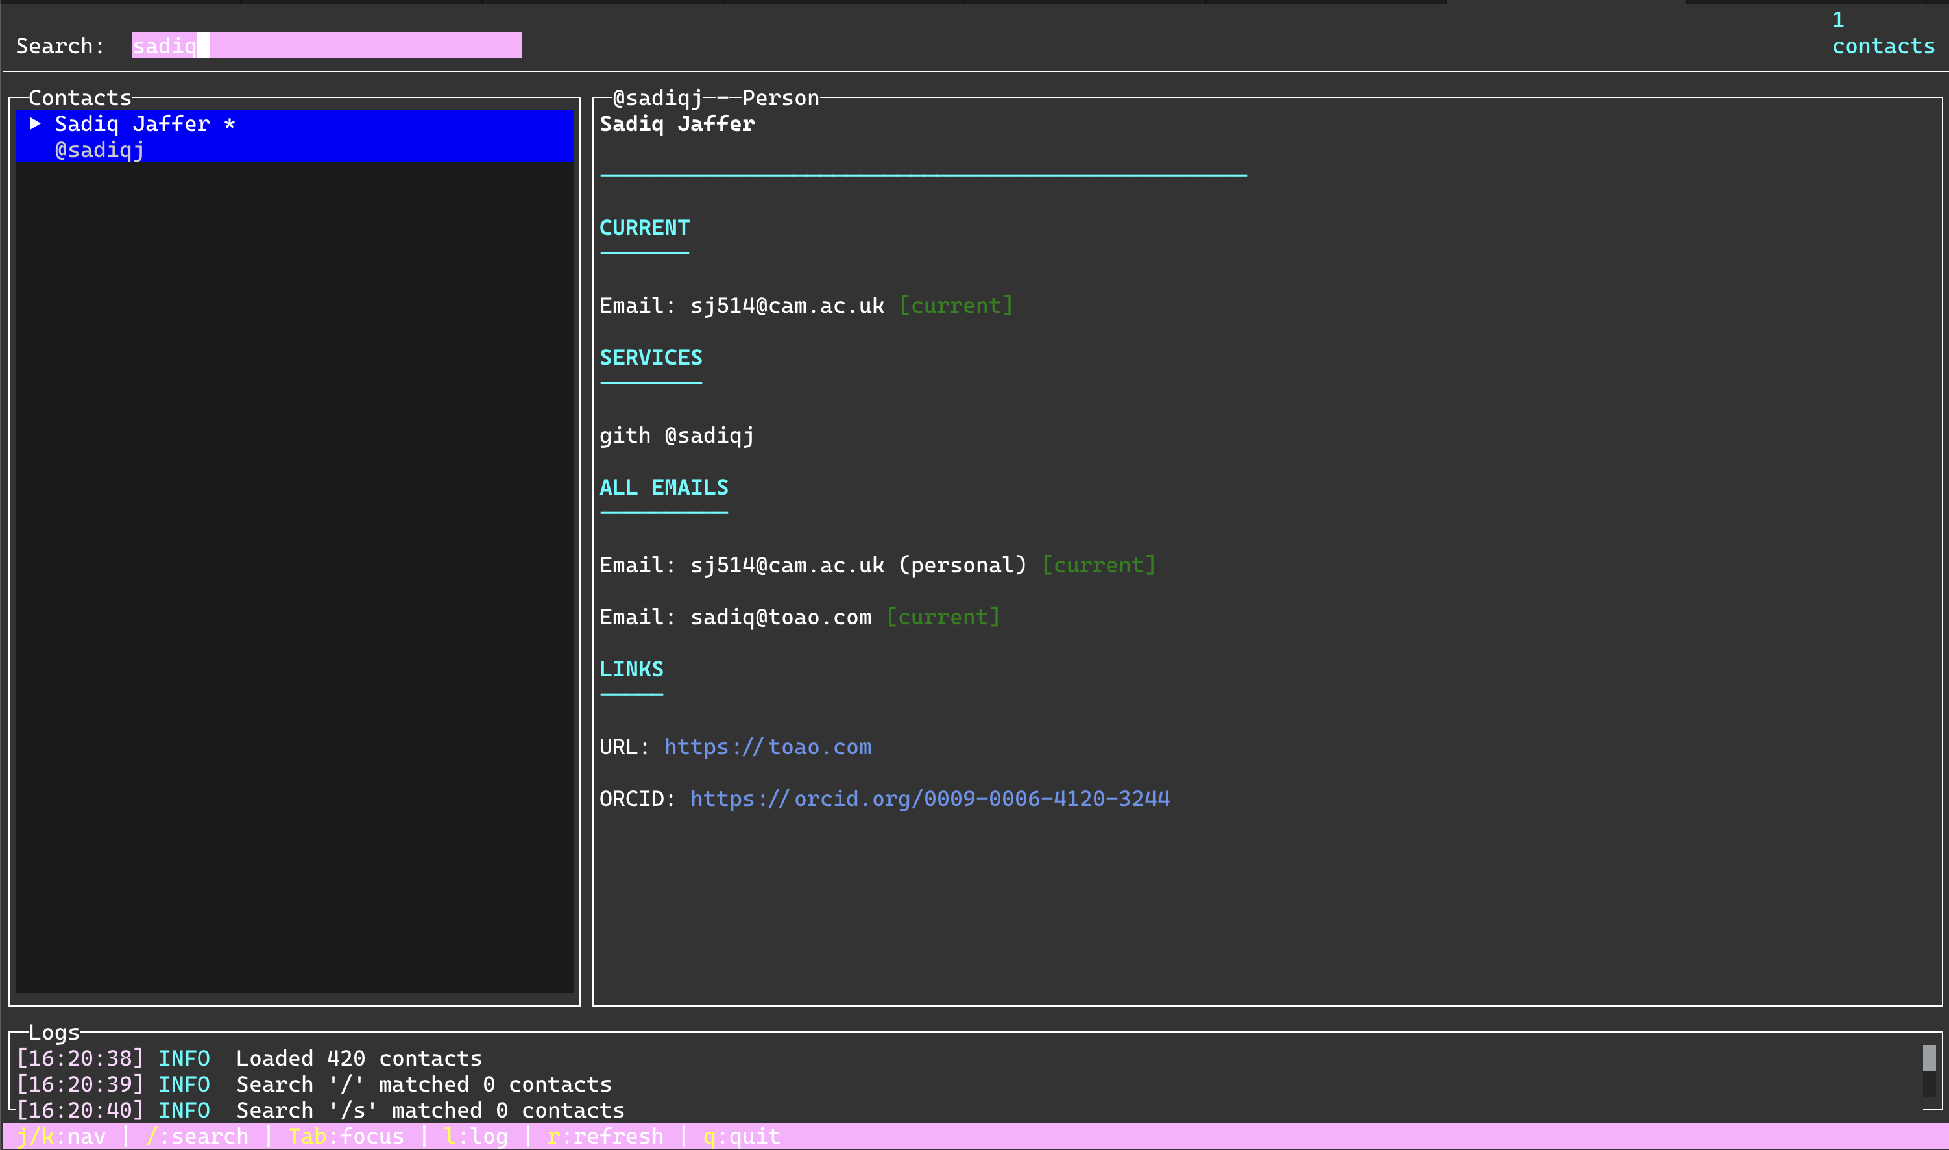Click the SERVICES section heading

[651, 357]
